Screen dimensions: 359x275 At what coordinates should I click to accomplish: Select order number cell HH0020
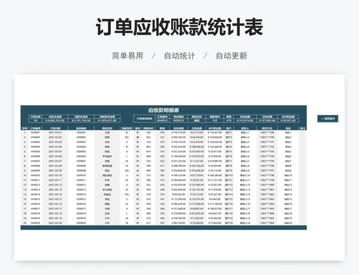tap(35, 223)
